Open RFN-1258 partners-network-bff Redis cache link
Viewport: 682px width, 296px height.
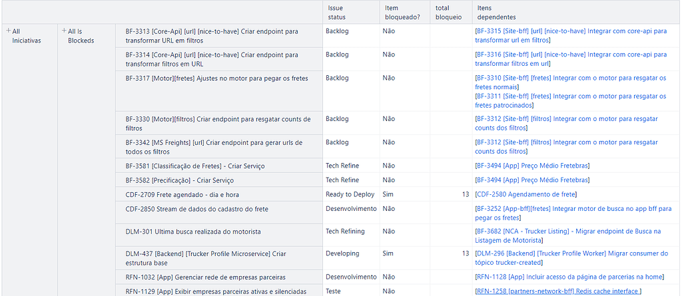click(559, 291)
